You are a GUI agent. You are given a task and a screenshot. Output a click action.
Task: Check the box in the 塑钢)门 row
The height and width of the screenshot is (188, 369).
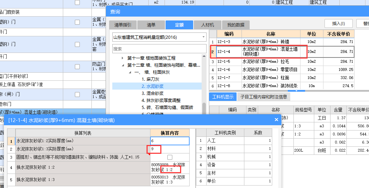77,22
